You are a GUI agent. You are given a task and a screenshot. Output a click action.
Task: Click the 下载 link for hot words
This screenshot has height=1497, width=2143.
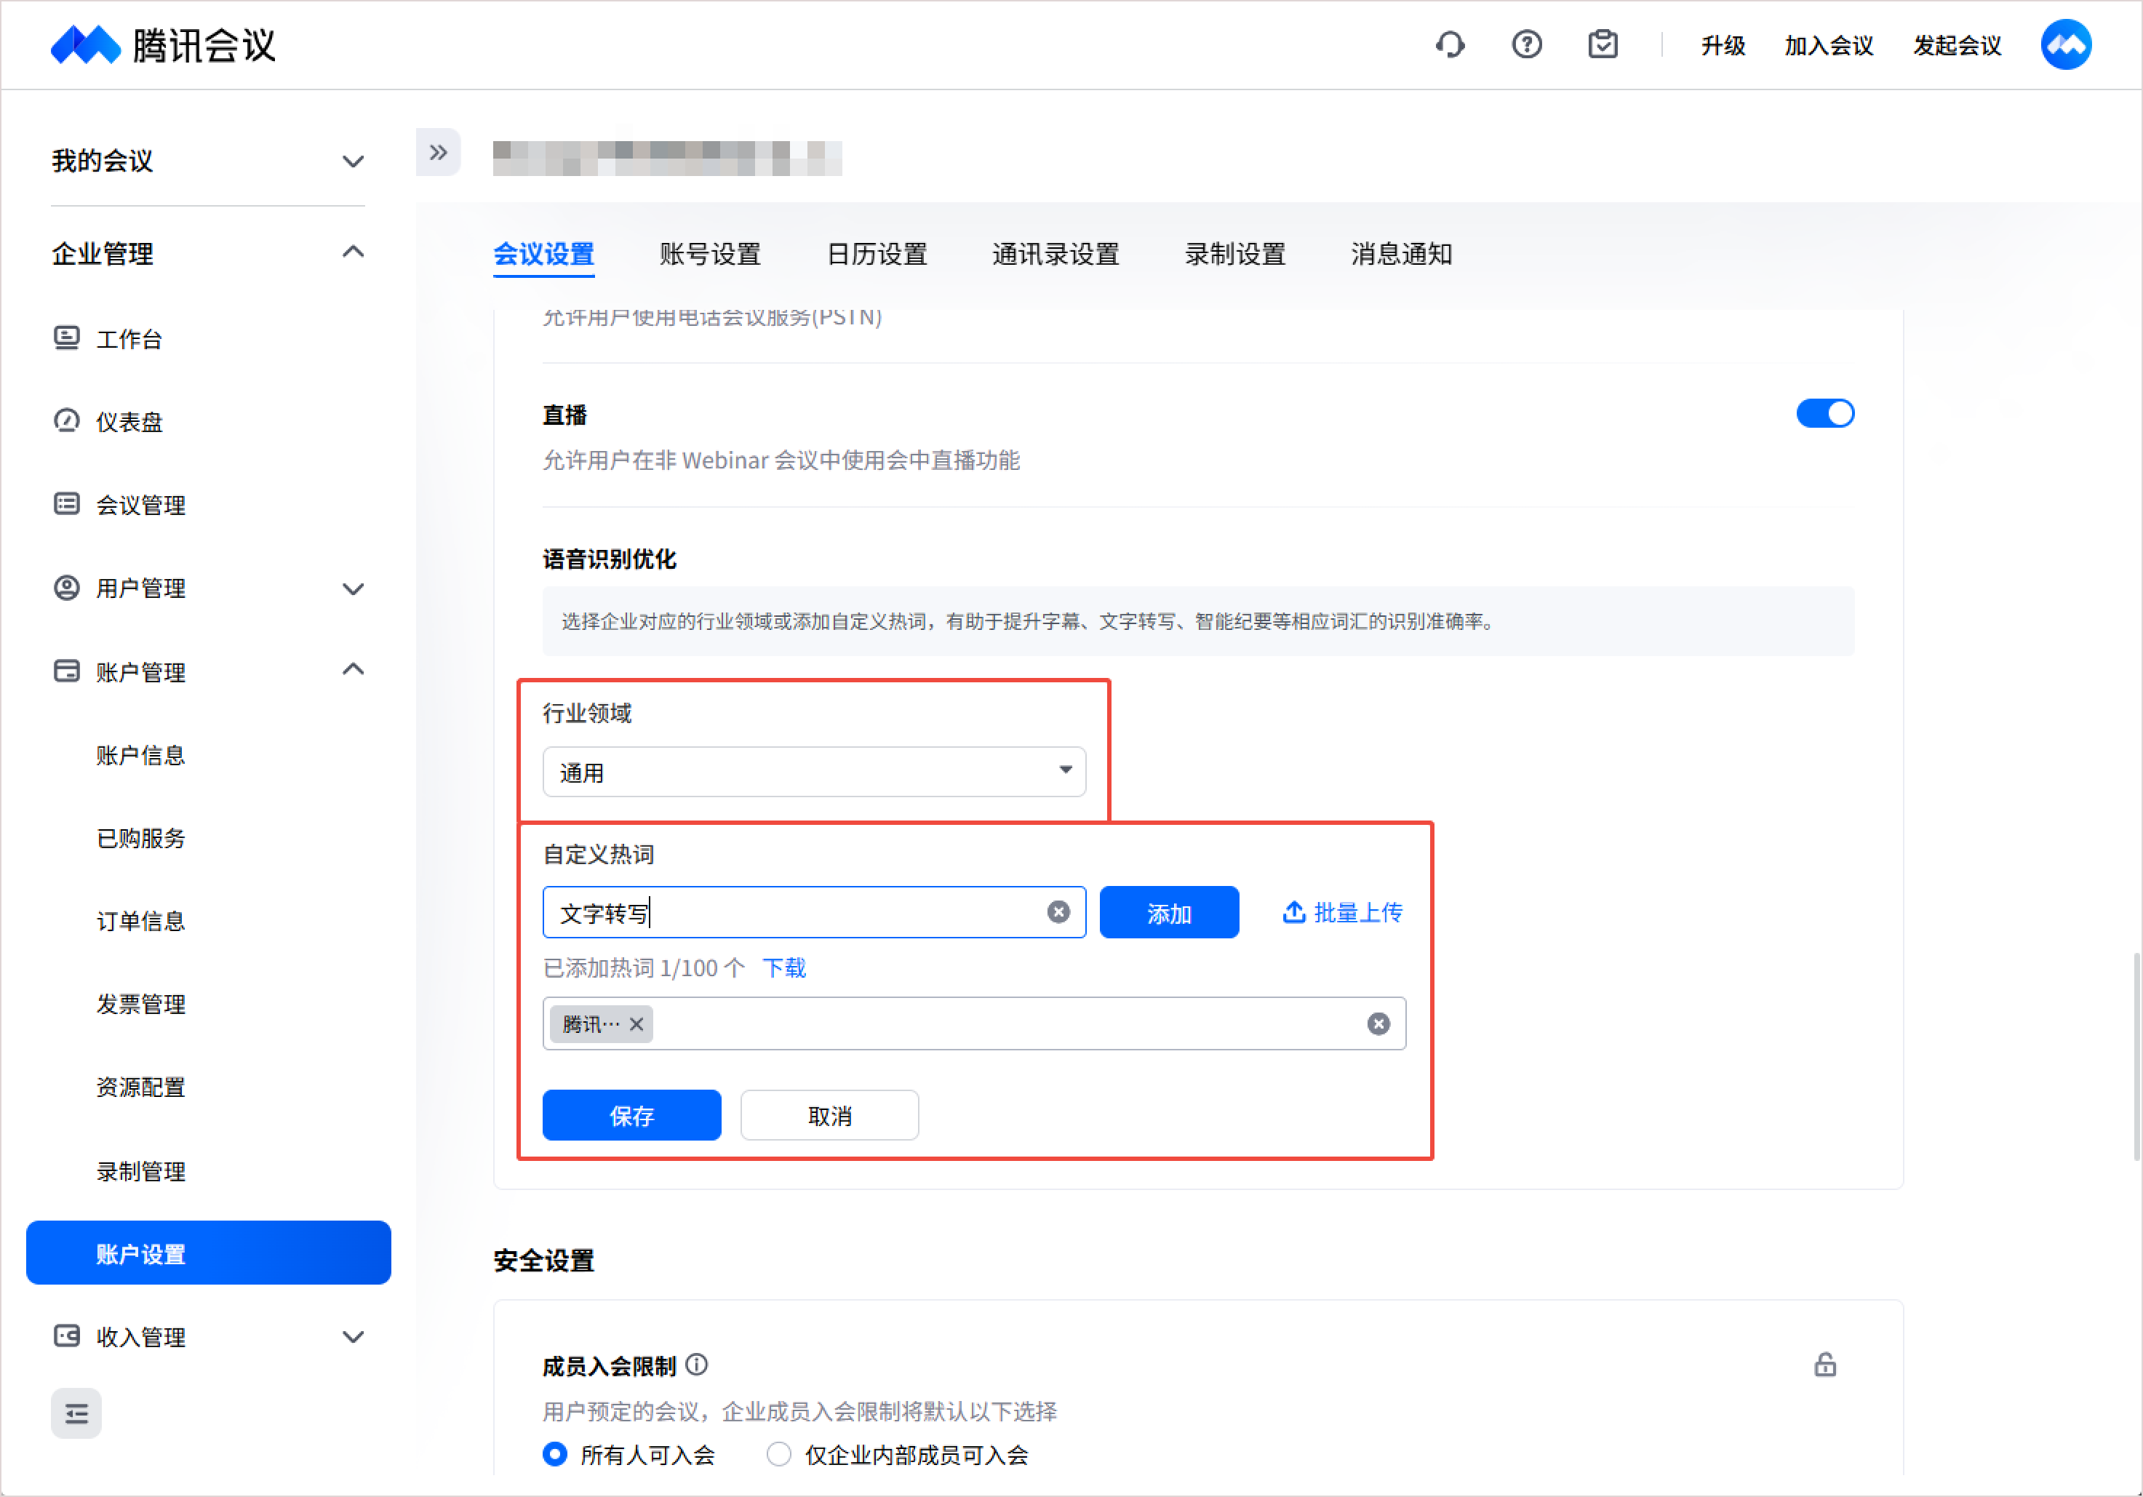click(784, 968)
